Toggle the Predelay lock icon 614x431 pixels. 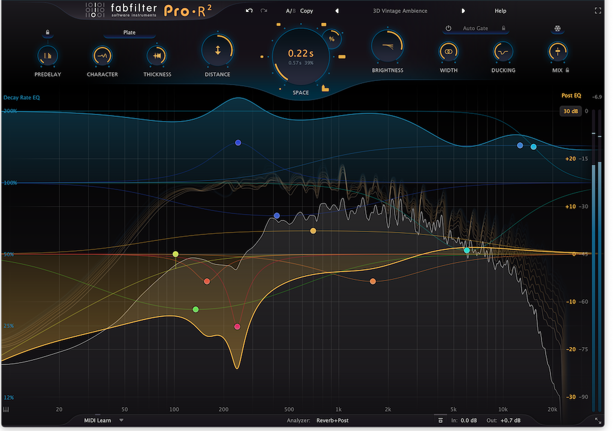[47, 32]
